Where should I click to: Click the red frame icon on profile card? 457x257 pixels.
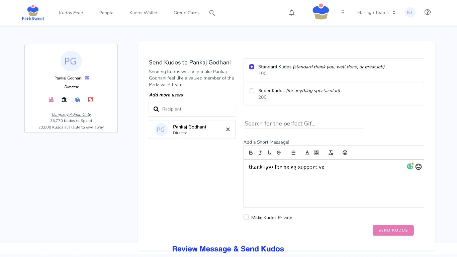coord(90,99)
